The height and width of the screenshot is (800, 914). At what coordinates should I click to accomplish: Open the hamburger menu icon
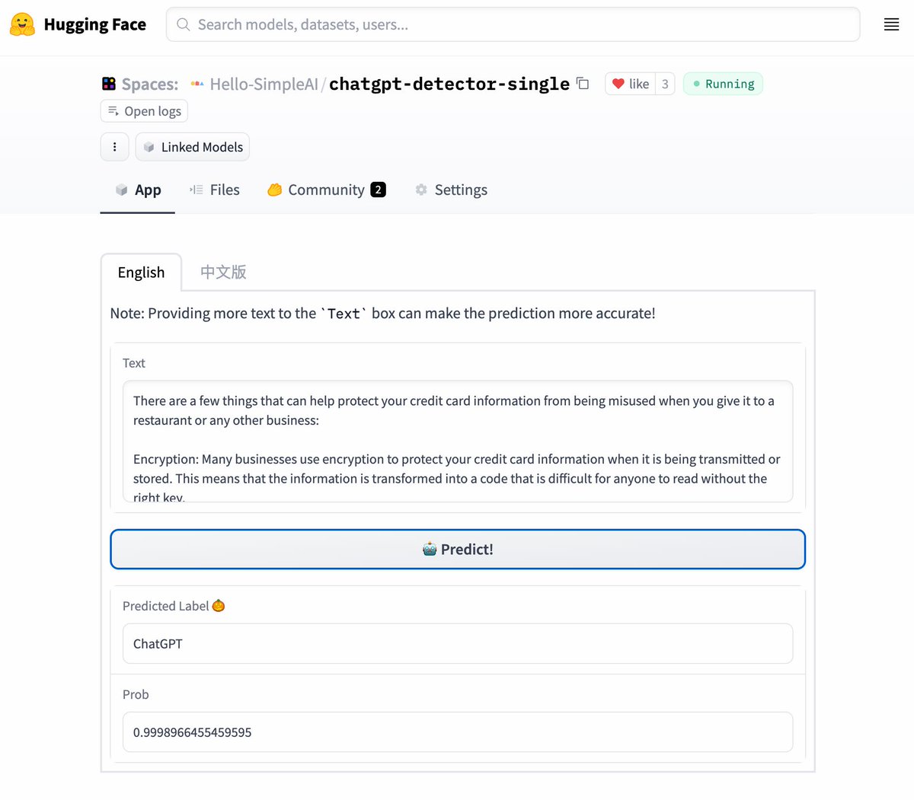point(891,24)
